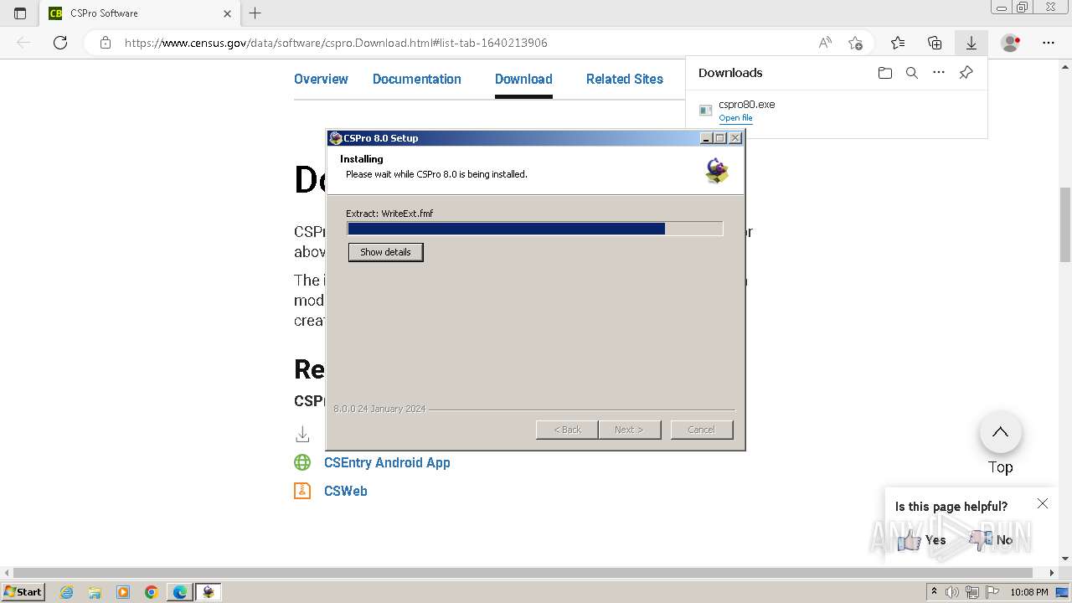Viewport: 1072px width, 603px height.
Task: Pin the Downloads panel
Action: (x=966, y=73)
